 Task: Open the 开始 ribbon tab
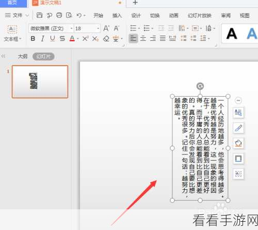pos(98,16)
